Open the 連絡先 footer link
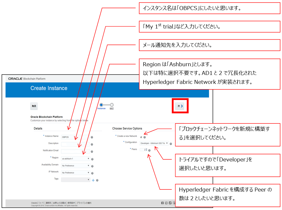282x210 pixels. coord(48,203)
